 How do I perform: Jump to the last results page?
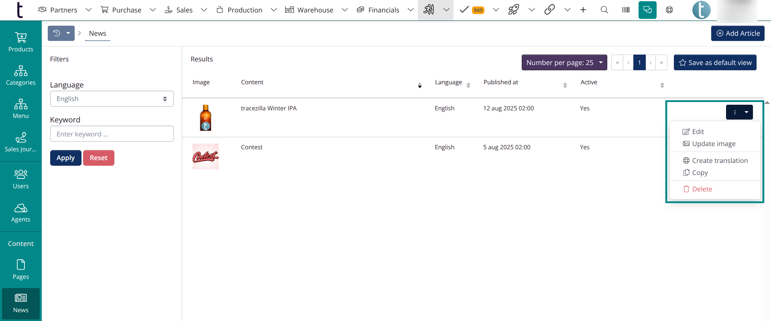[661, 63]
